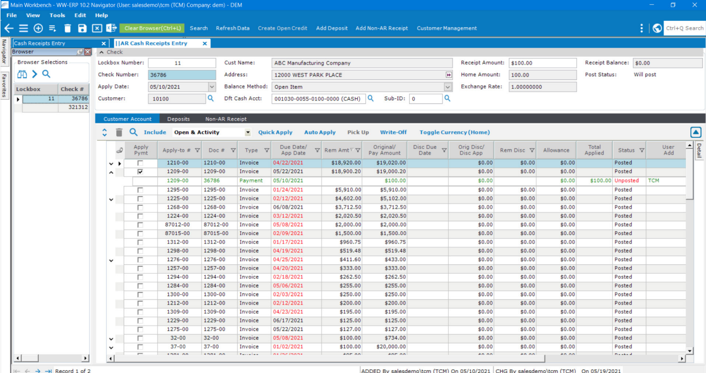
Task: Click the binoculars icon in Browser Selections
Action: point(22,74)
